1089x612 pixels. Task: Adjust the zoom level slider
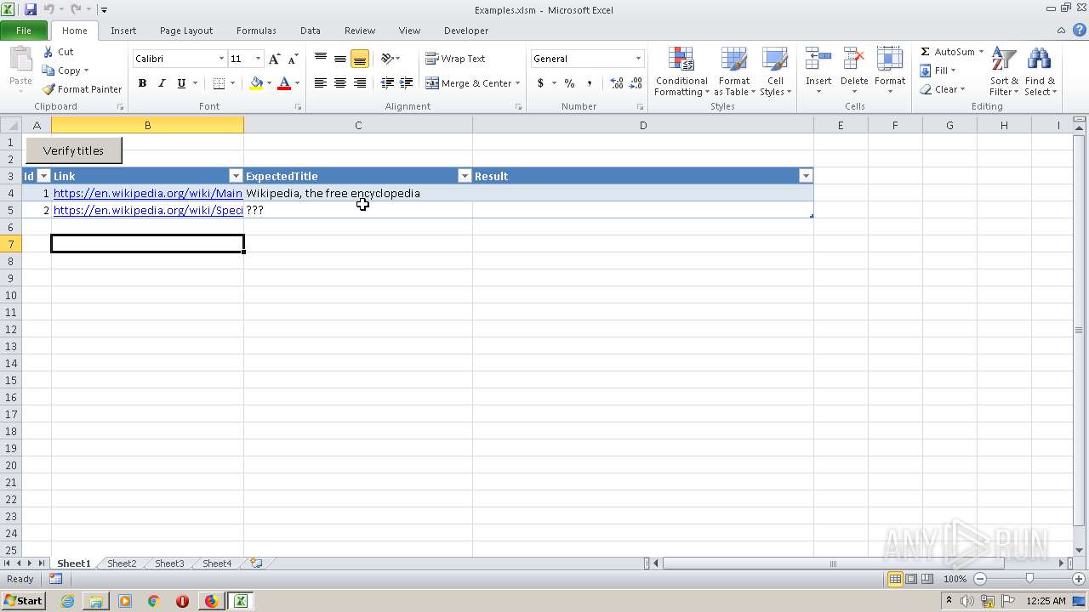tap(1029, 579)
